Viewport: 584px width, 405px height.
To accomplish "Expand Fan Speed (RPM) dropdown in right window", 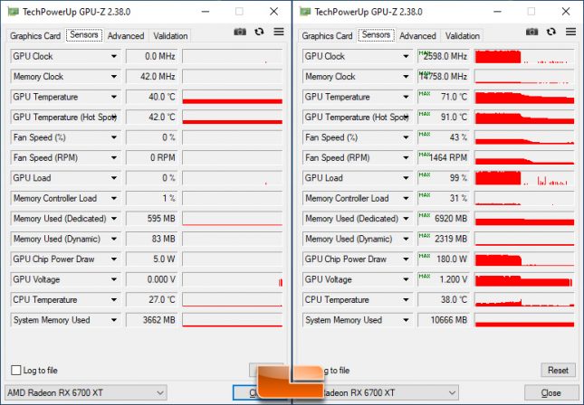I will point(406,157).
